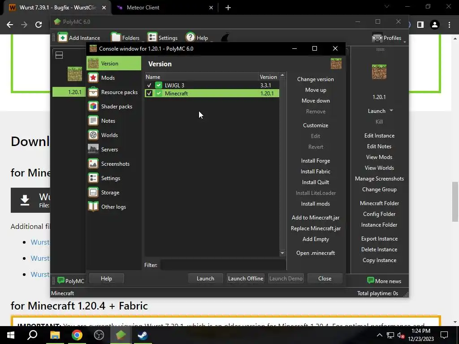Screen dimensions: 459x344
Task: Click View Mods in PolyMC side panel
Action: (379, 157)
